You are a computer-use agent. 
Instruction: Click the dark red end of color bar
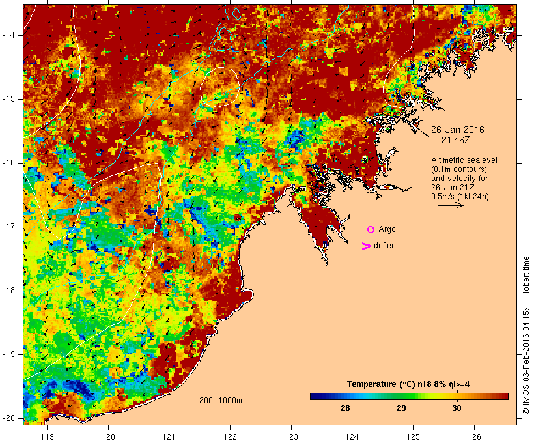pos(505,396)
